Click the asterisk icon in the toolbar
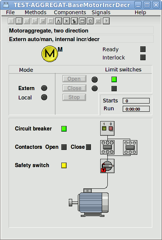Viewport: 162px width, 240px height. pyautogui.click(x=67, y=21)
